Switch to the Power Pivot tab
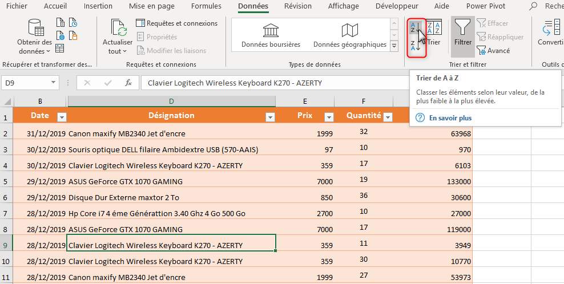Image resolution: width=564 pixels, height=284 pixels. [486, 6]
